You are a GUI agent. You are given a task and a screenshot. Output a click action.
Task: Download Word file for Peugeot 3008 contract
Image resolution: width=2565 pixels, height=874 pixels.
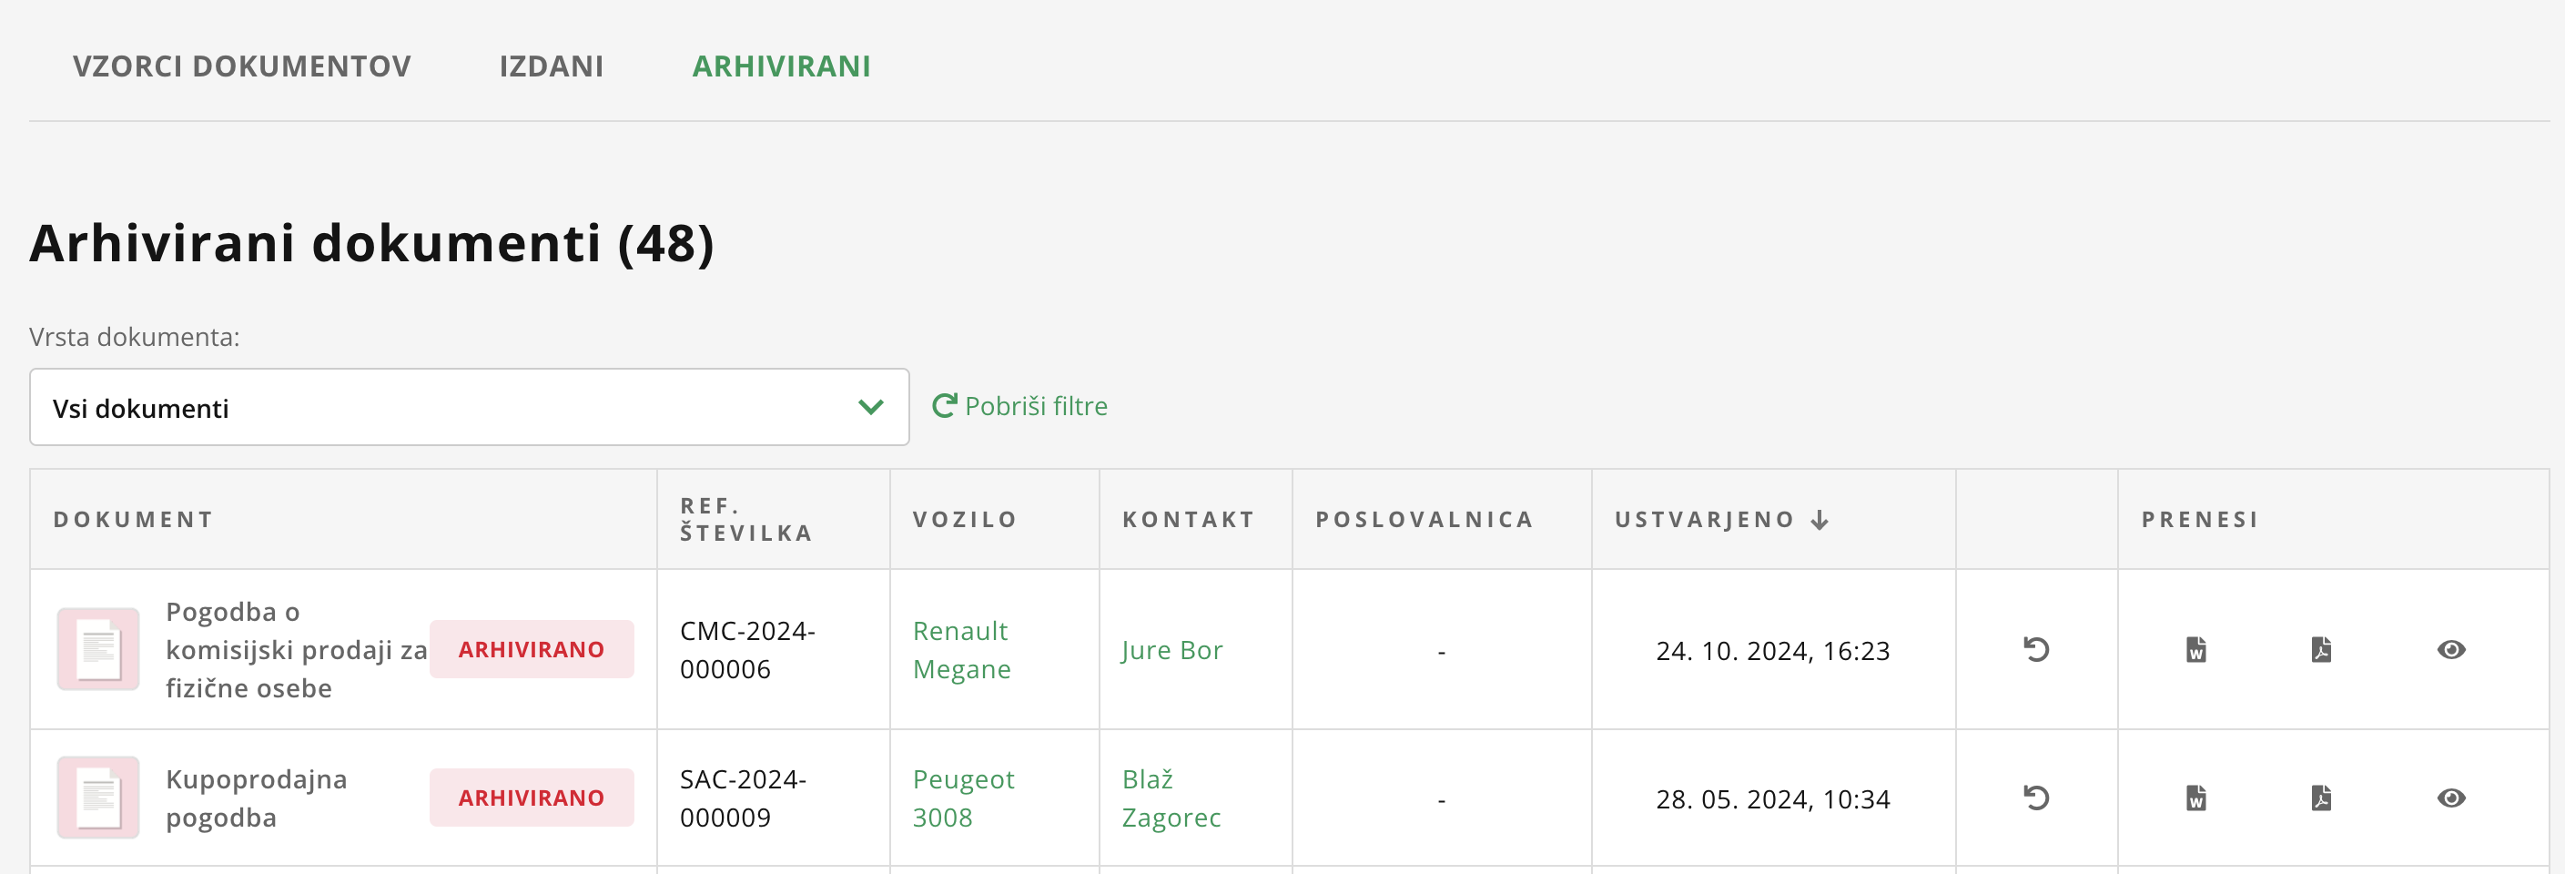click(x=2195, y=798)
